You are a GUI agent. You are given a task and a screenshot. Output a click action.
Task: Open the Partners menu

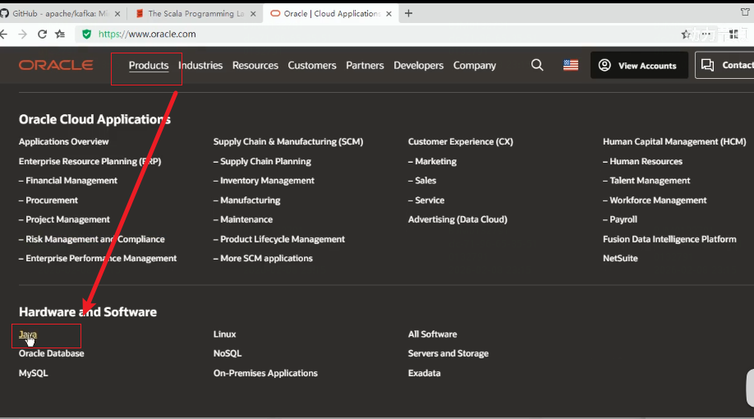point(365,66)
